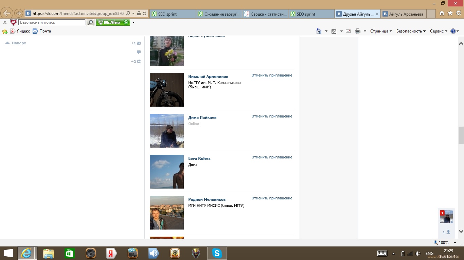Viewport: 464px width, 260px height.
Task: Open Leva Ruless profile name link
Action: pos(199,158)
